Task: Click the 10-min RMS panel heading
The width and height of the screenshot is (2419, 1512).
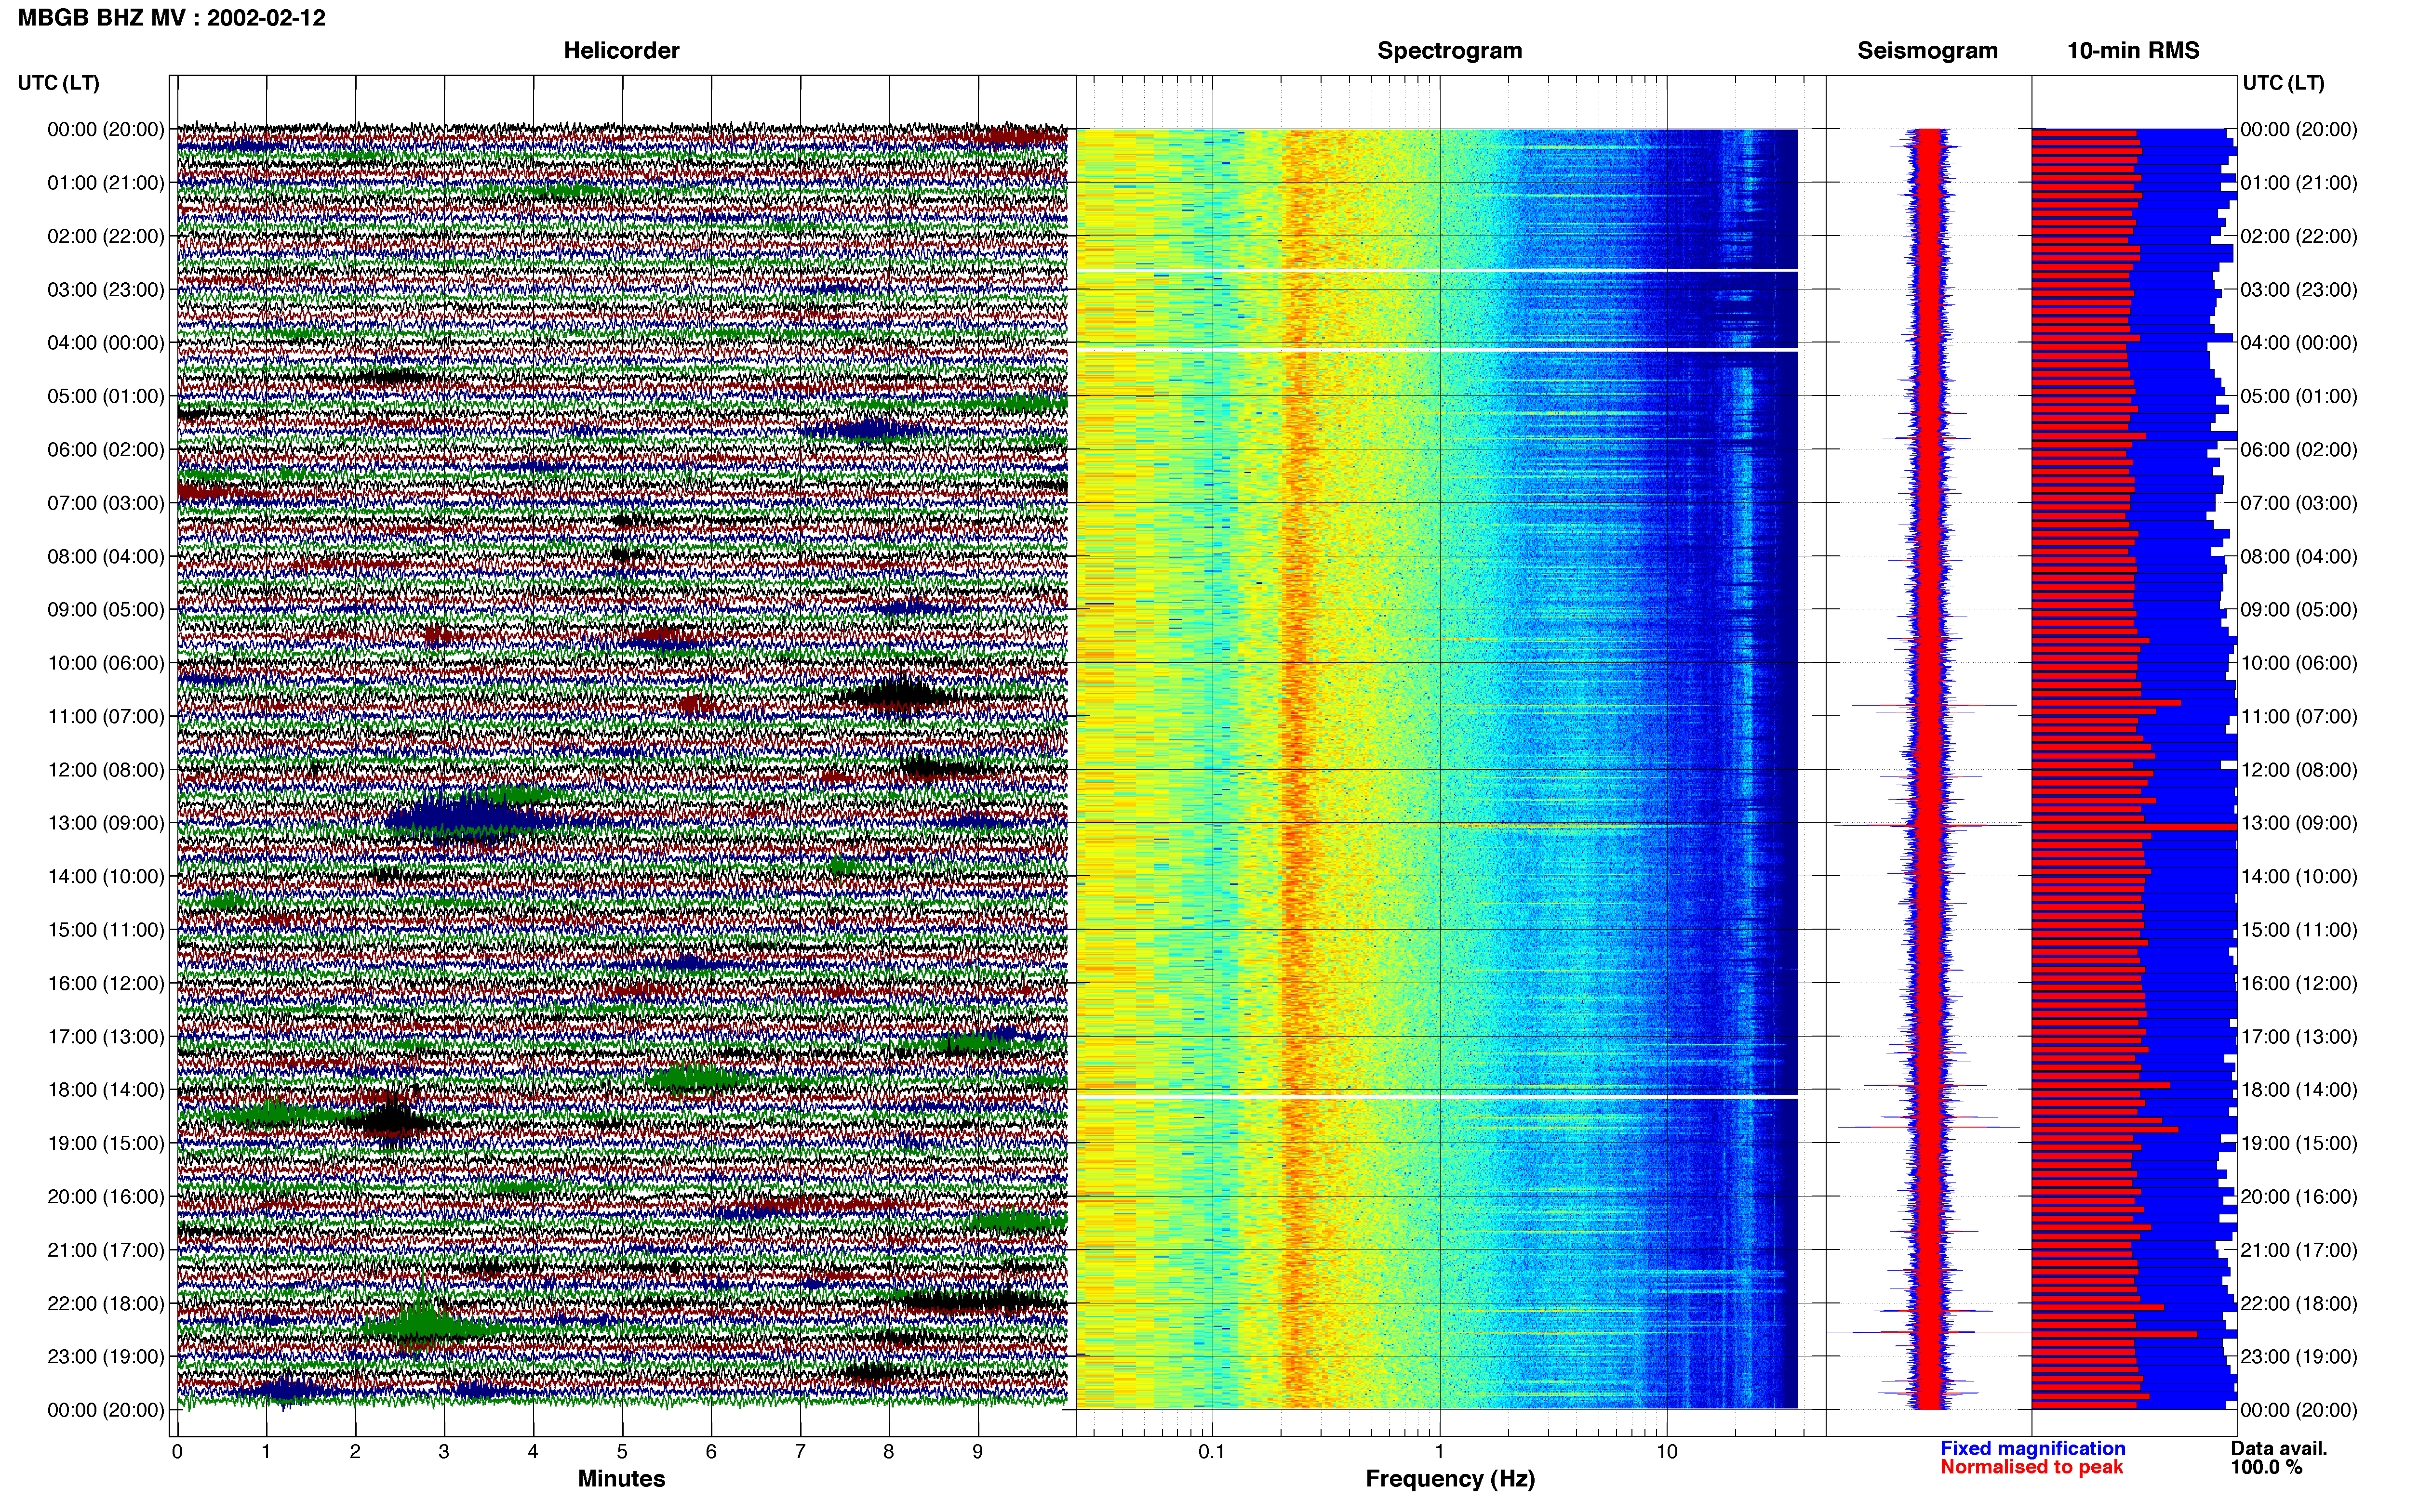Action: [x=2133, y=51]
